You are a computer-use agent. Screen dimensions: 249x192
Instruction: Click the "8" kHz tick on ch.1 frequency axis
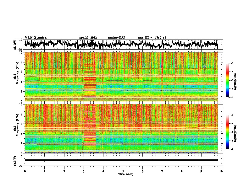(x=22, y=62)
